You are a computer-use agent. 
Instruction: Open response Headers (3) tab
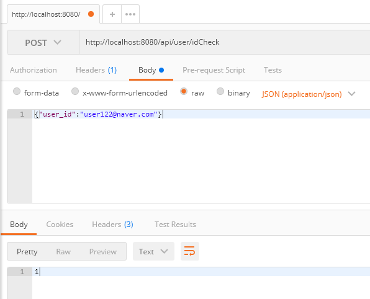(112, 225)
